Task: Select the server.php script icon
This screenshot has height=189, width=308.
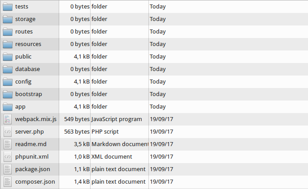Action: [8, 132]
